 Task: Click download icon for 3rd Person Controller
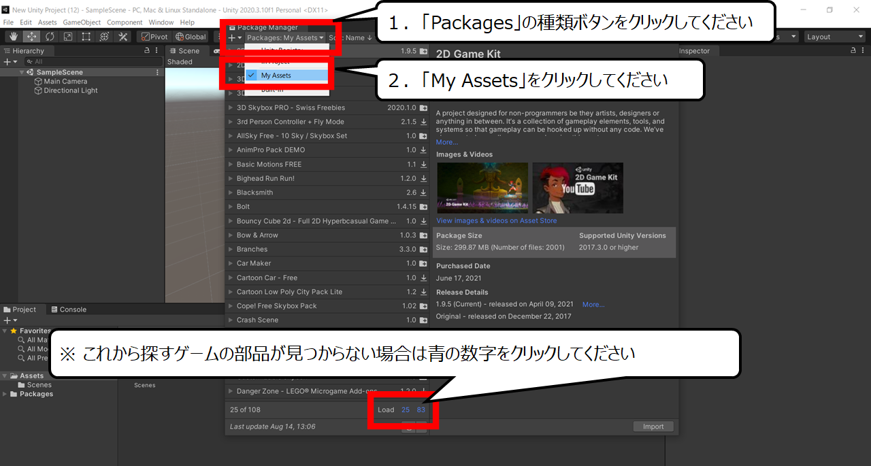click(x=423, y=122)
